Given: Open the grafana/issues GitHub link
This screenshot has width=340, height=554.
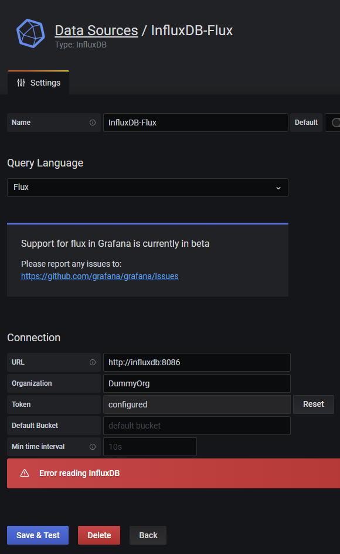Looking at the screenshot, I should (x=100, y=276).
